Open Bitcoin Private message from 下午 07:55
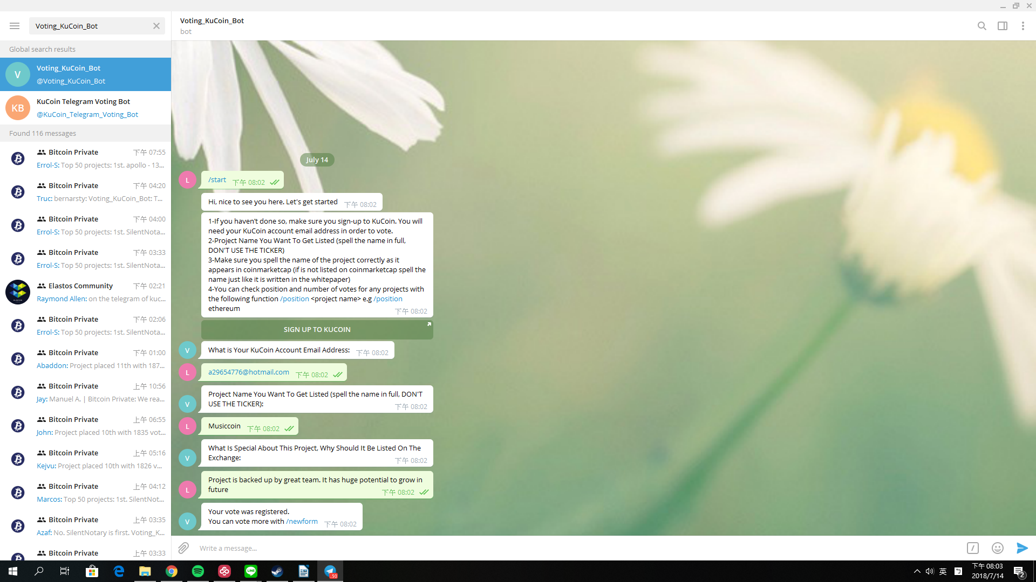The height and width of the screenshot is (582, 1036). (85, 158)
